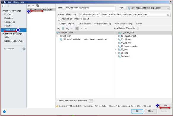Select Artifacts in the sidebar
Screen dimensions: 173x116
[x=14, y=30]
